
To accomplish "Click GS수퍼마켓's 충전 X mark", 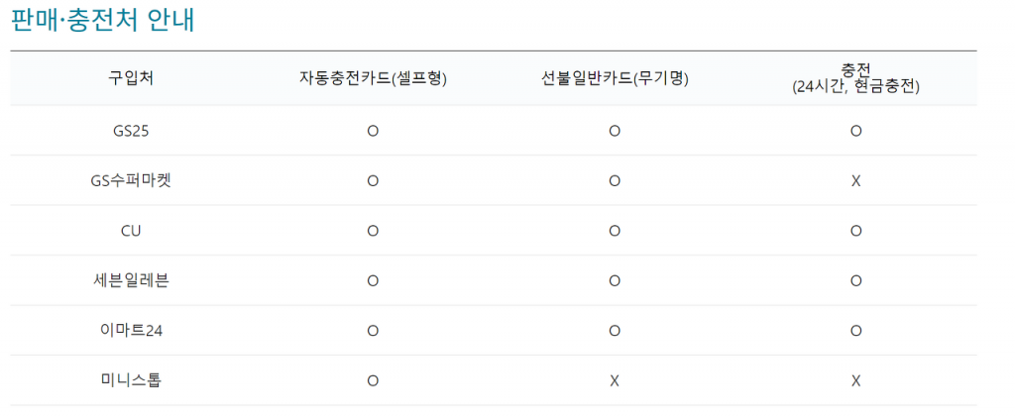I will [x=855, y=181].
